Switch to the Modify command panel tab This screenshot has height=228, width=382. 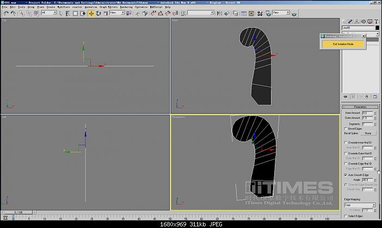click(x=350, y=21)
